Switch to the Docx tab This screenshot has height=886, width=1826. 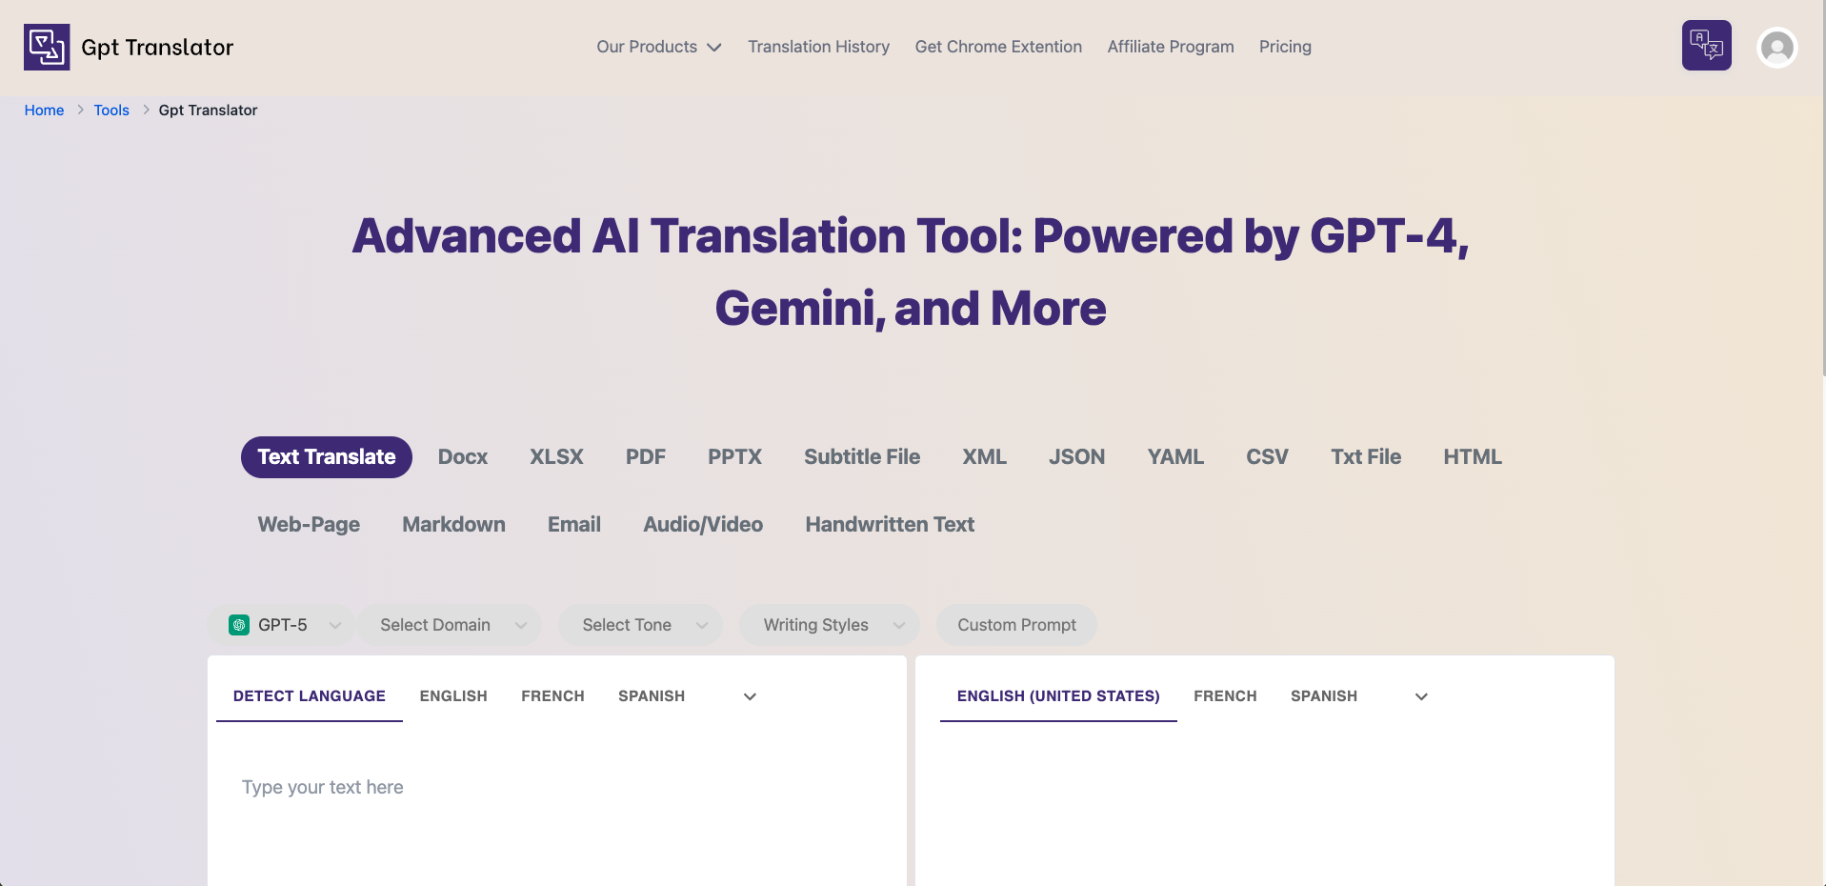463,457
